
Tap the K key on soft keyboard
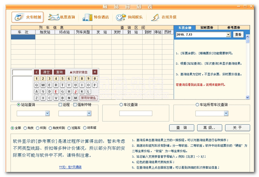click(x=82, y=91)
